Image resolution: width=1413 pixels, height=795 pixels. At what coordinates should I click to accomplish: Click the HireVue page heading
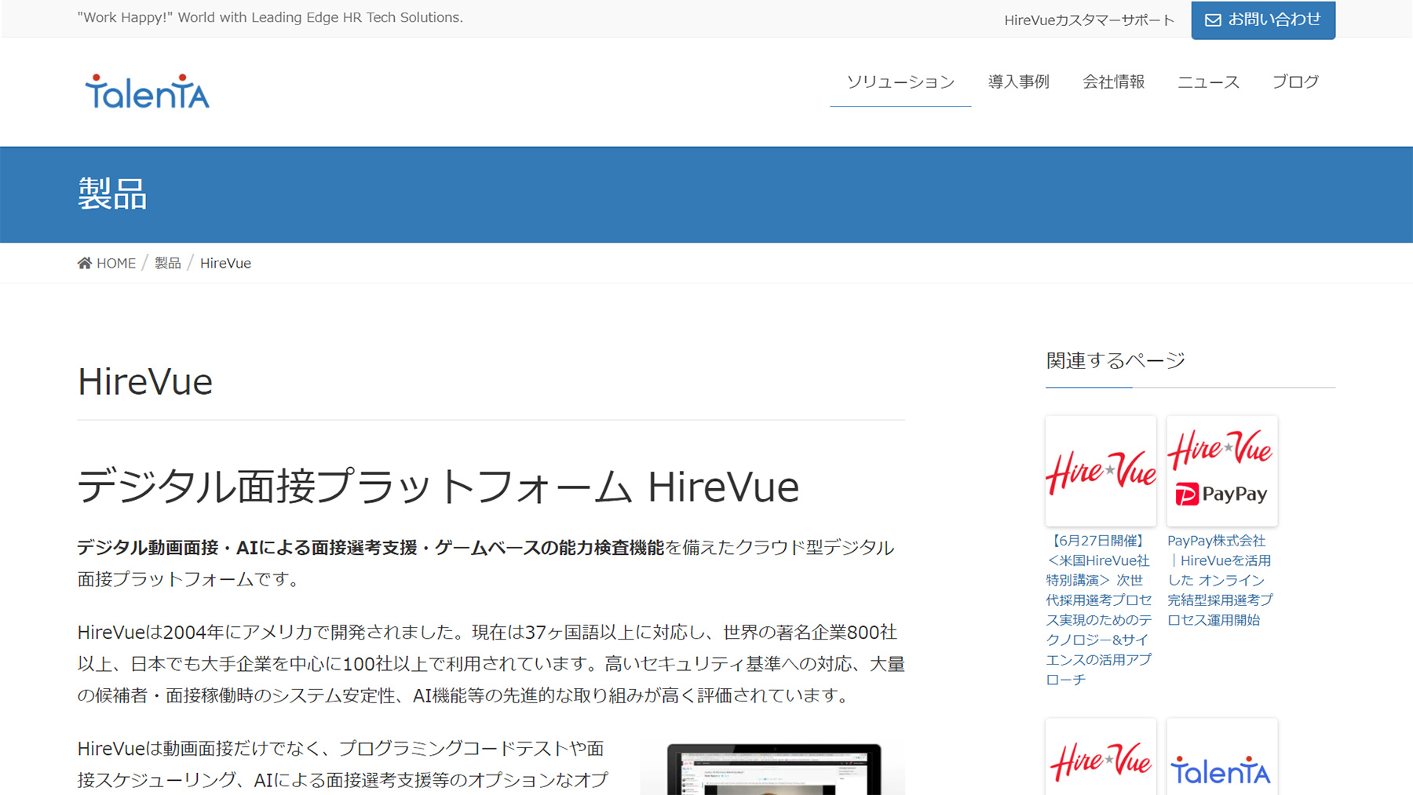pos(145,382)
